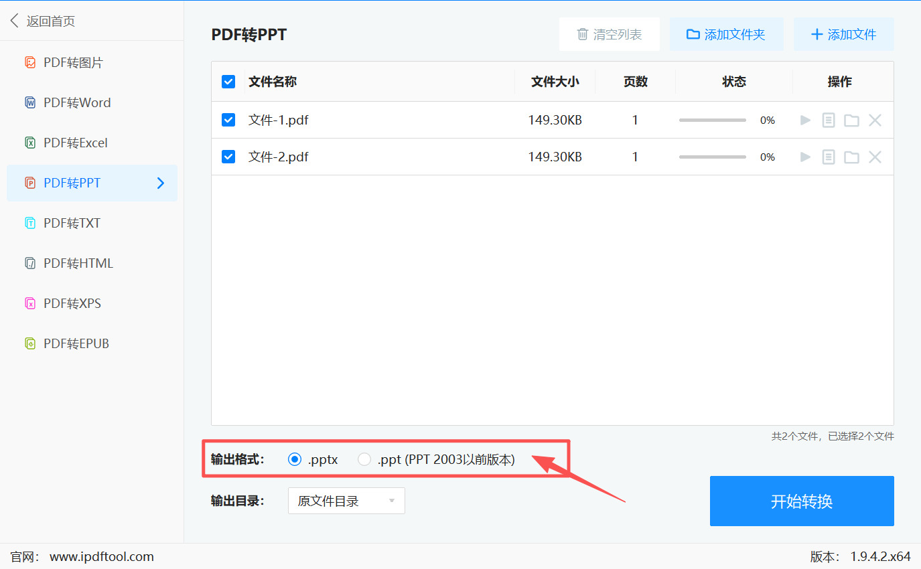This screenshot has height=569, width=921.
Task: Open output folder of 文件-1.pdf
Action: click(851, 120)
